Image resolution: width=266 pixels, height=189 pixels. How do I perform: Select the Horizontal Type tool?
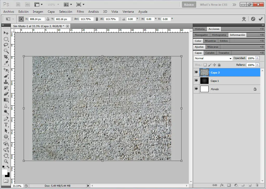click(x=6, y=125)
